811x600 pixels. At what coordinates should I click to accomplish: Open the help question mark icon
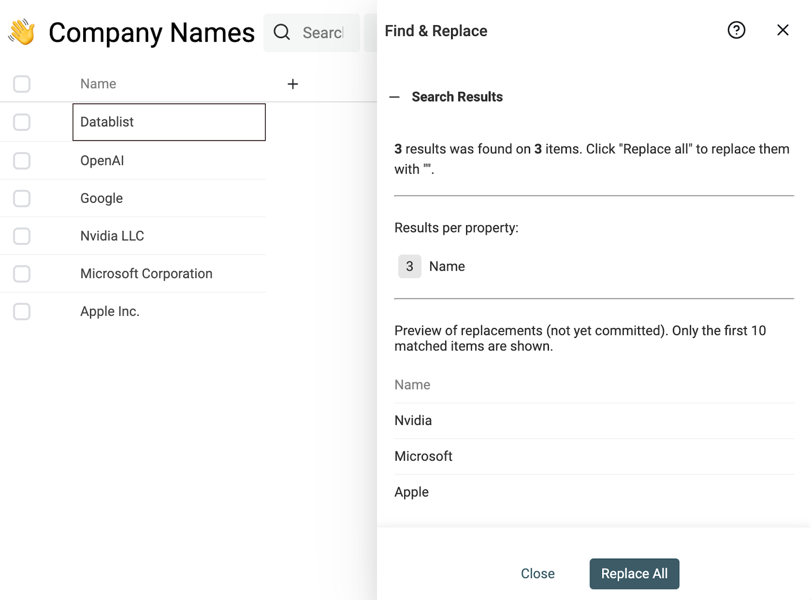[x=736, y=30]
